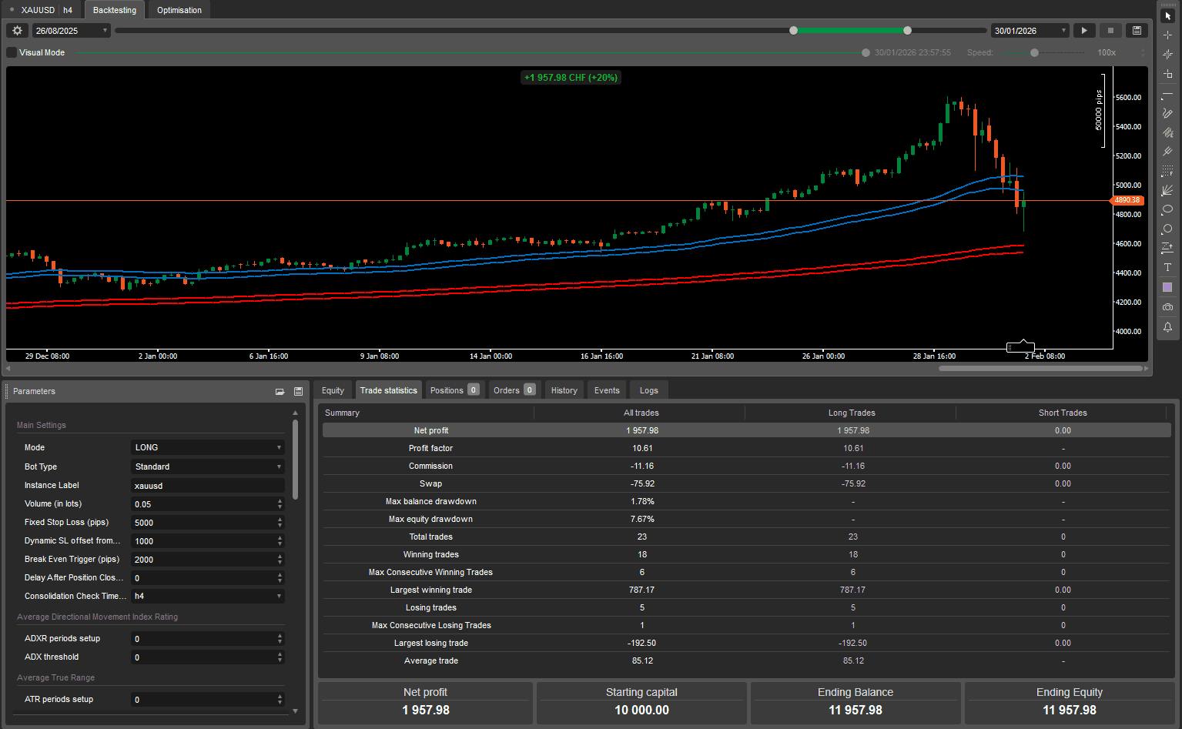Open the Events tab
1182x729 pixels.
607,390
